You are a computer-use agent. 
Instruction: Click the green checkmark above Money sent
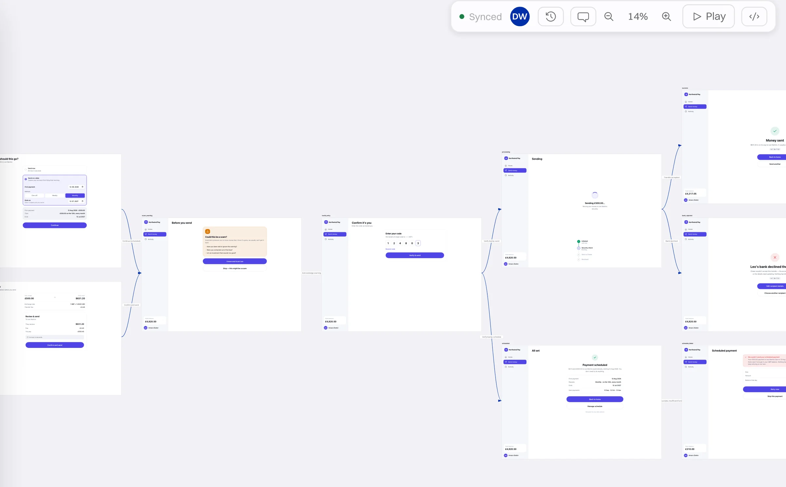pyautogui.click(x=775, y=131)
